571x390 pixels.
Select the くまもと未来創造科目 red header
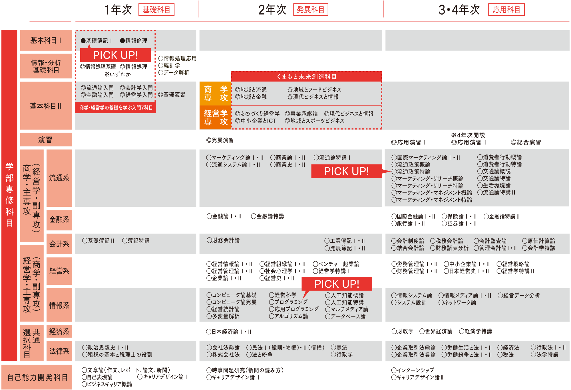point(306,76)
